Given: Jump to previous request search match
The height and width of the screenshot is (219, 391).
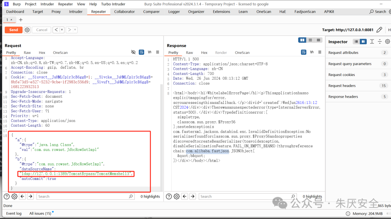Looking at the screenshot, I should [x=22, y=197].
